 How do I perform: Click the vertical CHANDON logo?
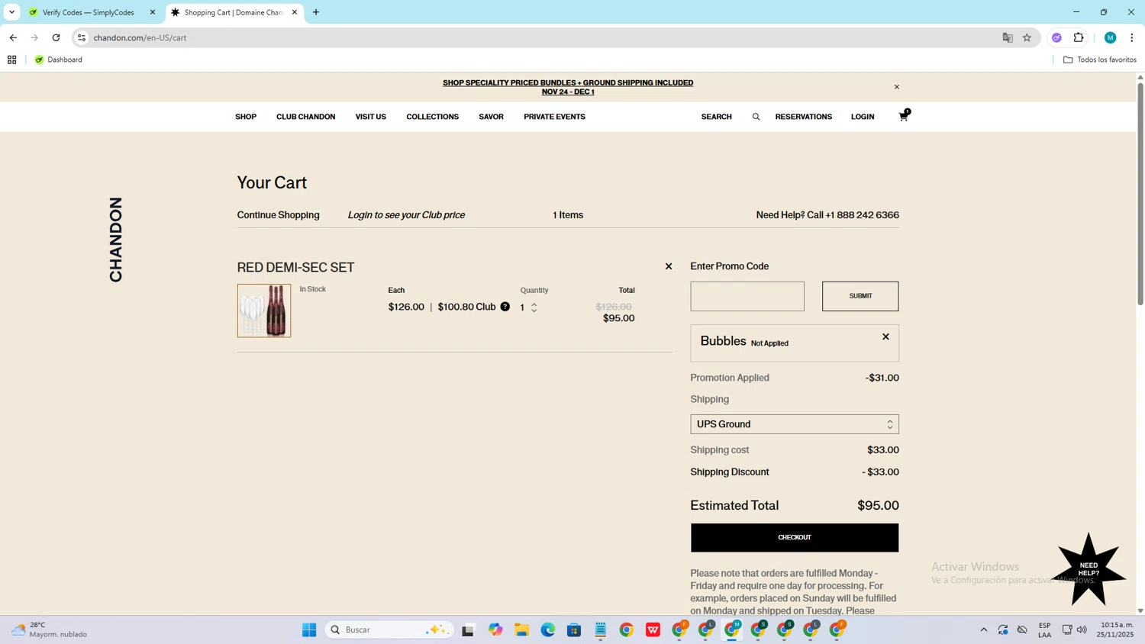[x=115, y=240]
